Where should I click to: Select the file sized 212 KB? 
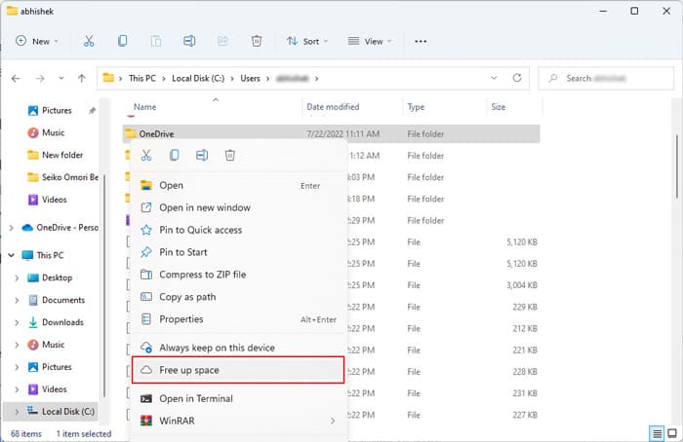coord(331,328)
